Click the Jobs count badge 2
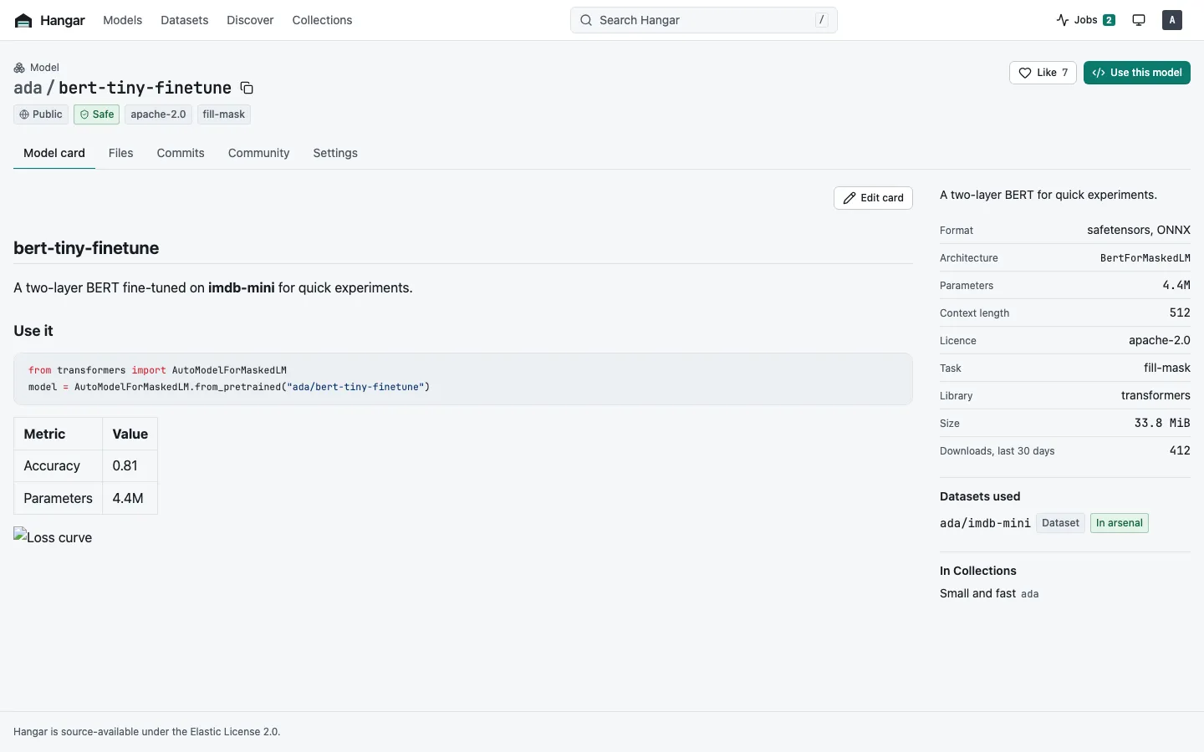The width and height of the screenshot is (1204, 752). click(1109, 20)
